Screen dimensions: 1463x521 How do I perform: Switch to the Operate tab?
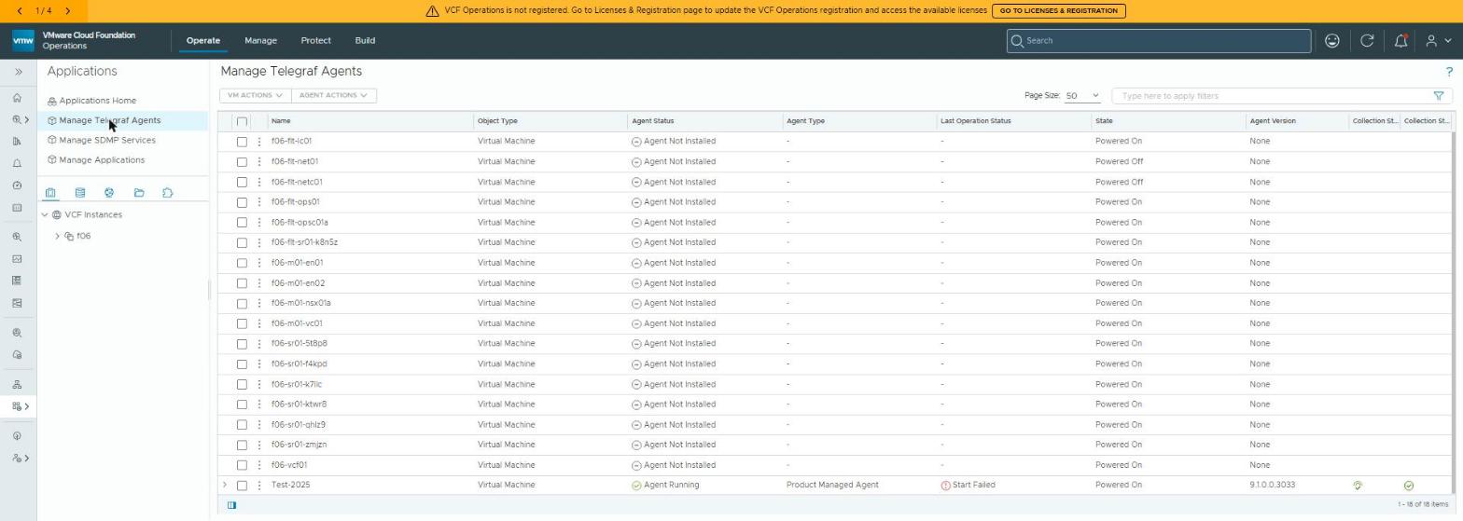203,41
